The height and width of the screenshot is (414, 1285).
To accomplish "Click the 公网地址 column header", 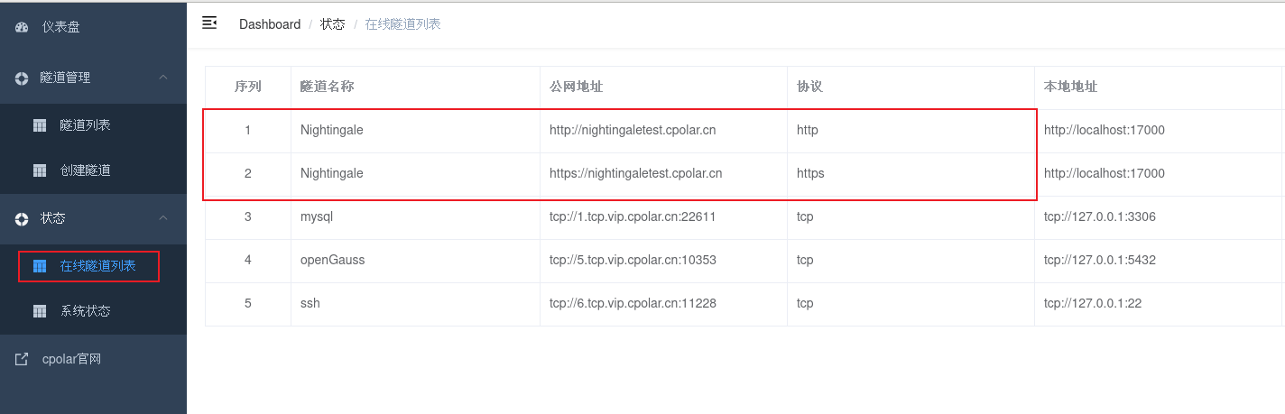I will pyautogui.click(x=576, y=87).
